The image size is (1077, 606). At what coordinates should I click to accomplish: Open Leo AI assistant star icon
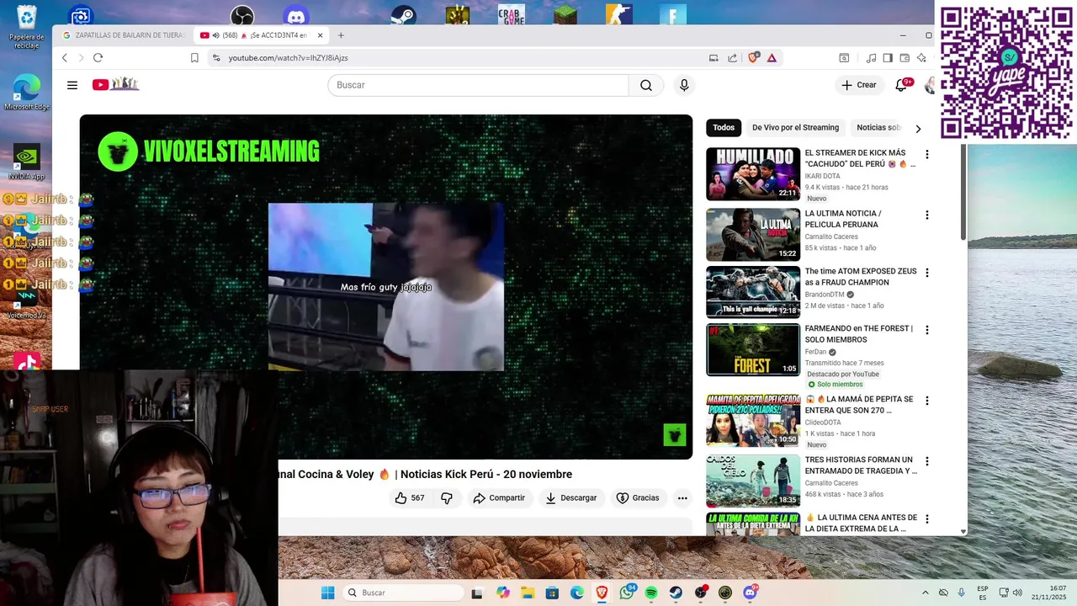[x=922, y=58]
